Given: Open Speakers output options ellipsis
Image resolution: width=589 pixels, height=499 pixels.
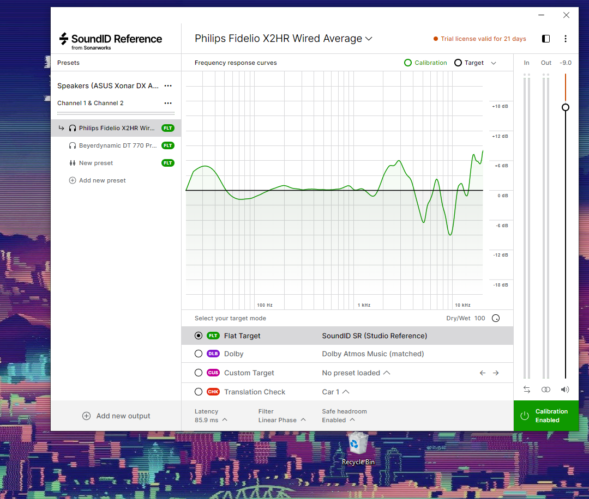Looking at the screenshot, I should [168, 86].
